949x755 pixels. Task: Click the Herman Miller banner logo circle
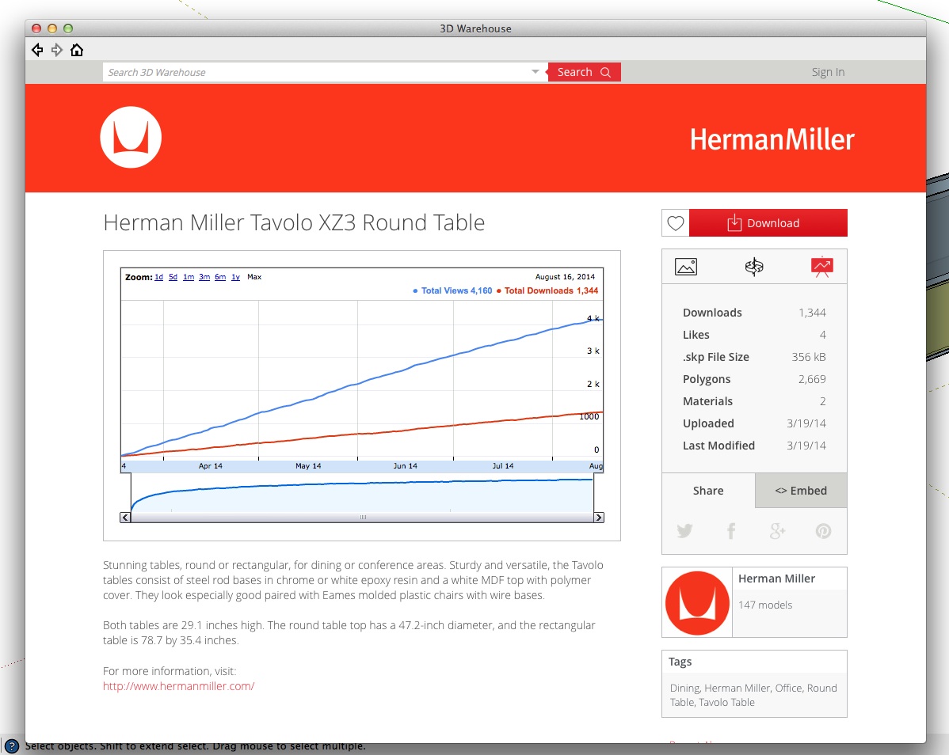click(131, 137)
